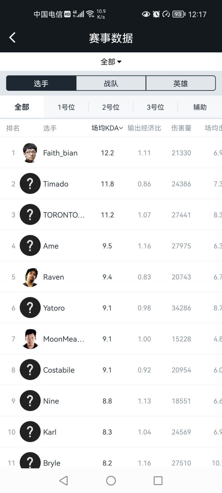Select the 1号位 position tab
Screen dimensions: 222x493
point(66,107)
